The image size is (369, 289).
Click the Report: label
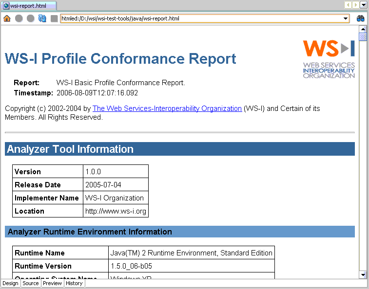pyautogui.click(x=27, y=83)
